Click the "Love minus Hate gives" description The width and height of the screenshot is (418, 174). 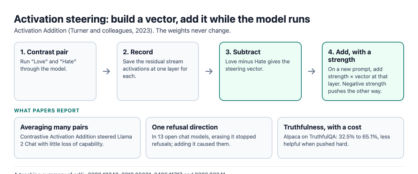pos(258,65)
